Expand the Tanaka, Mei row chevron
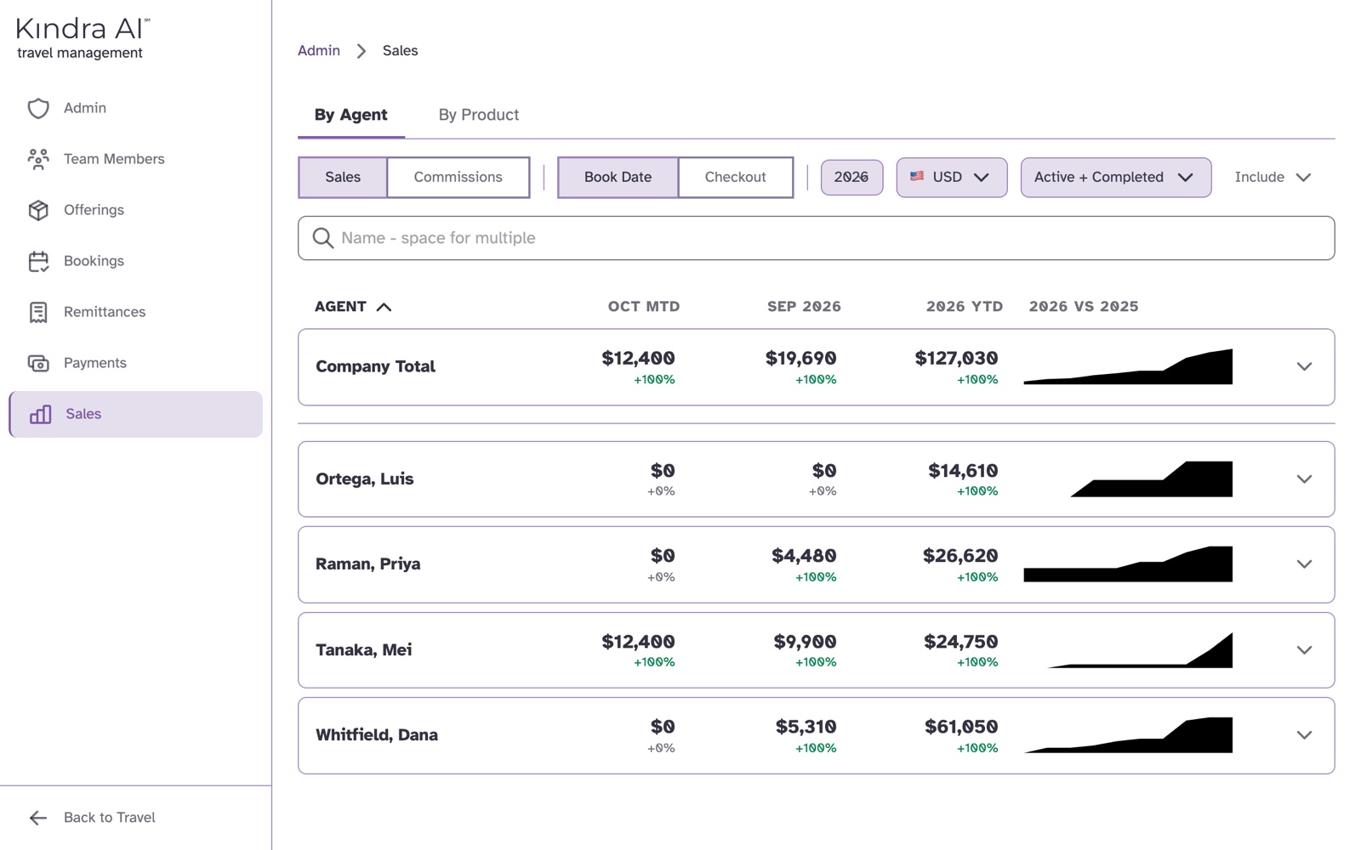1361x850 pixels. point(1304,650)
